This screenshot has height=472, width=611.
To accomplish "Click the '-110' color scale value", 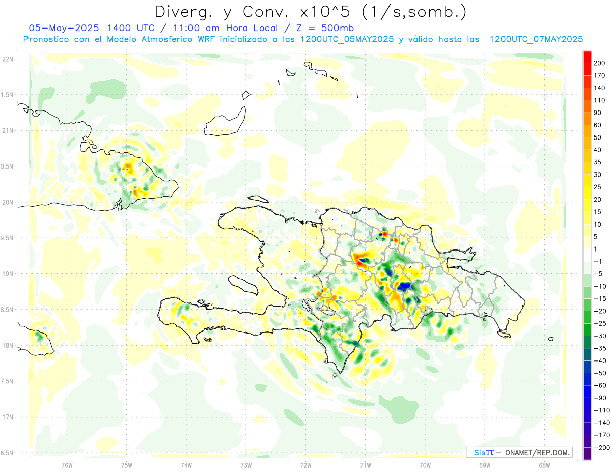I will coord(602,410).
